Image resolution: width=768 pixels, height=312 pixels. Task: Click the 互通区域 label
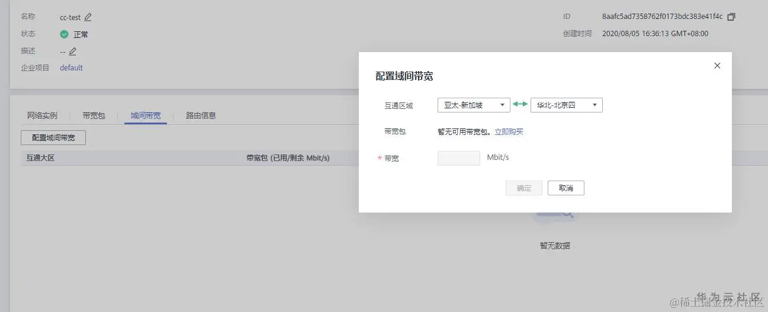pos(399,105)
